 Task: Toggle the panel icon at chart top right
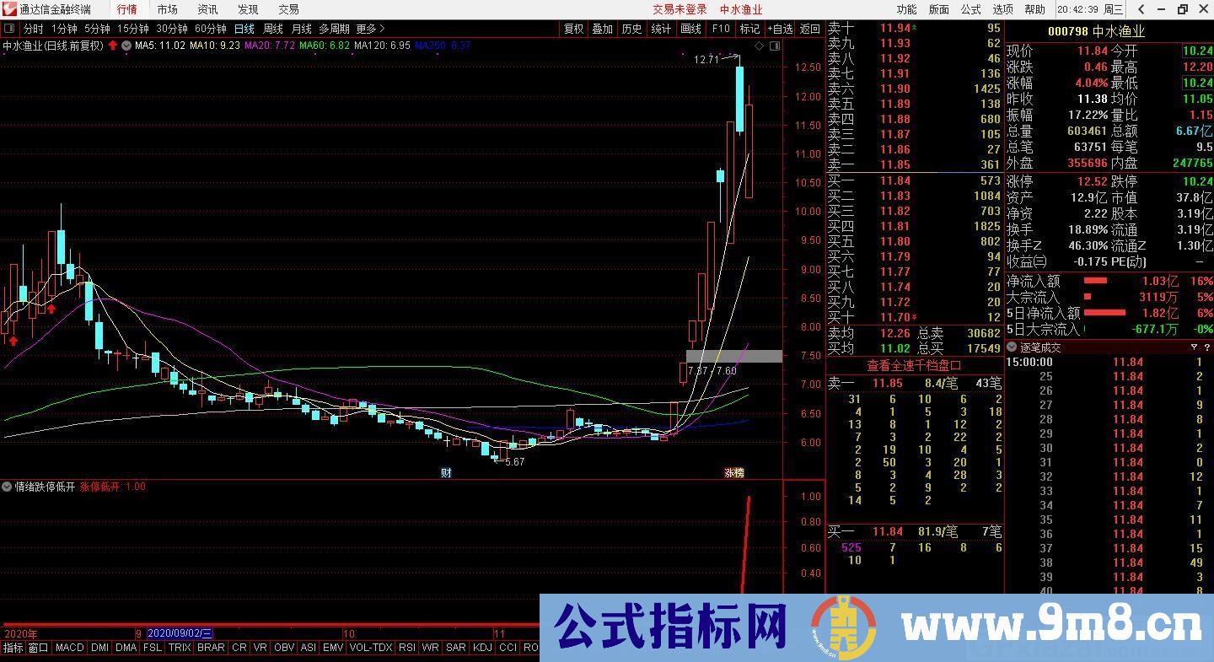(774, 46)
